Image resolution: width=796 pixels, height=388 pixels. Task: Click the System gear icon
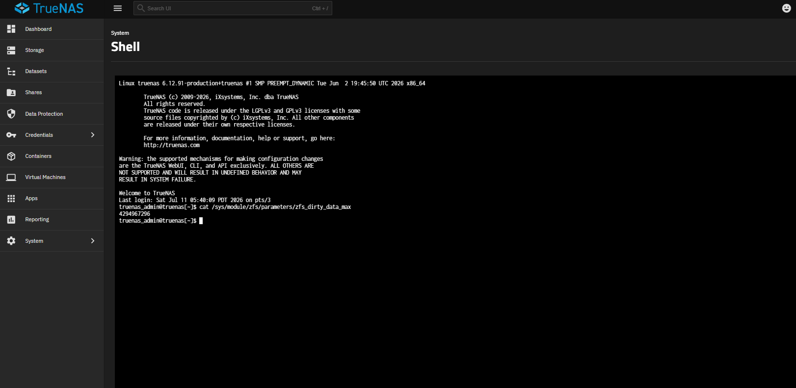tap(11, 241)
